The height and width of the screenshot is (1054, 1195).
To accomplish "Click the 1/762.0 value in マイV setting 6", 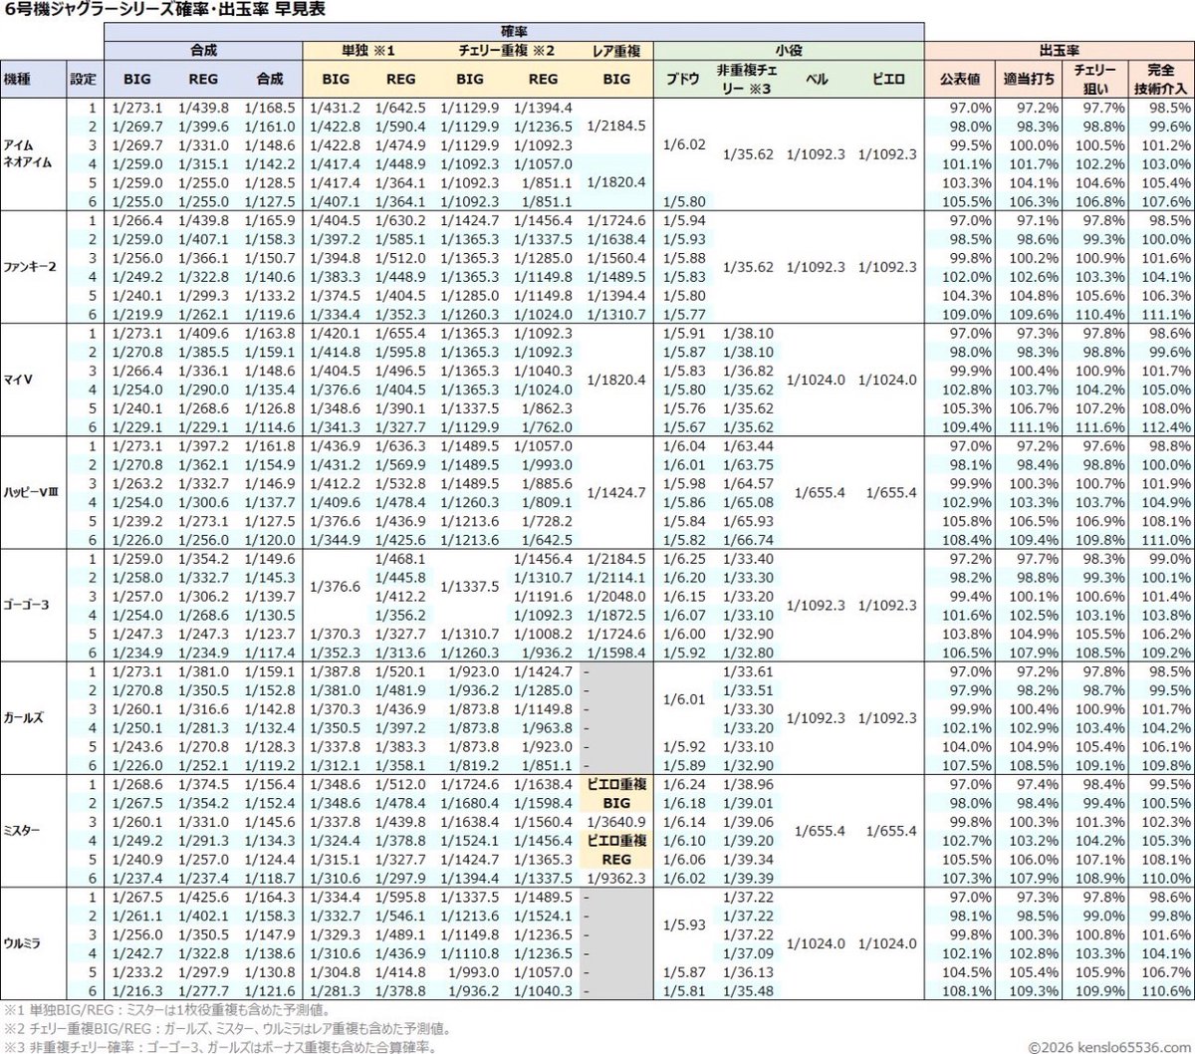I will point(547,426).
